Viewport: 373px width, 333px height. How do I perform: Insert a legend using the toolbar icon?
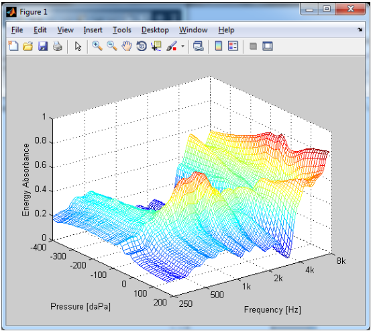tap(233, 46)
